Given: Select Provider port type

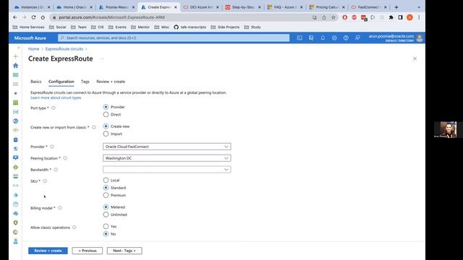Looking at the screenshot, I should point(106,107).
